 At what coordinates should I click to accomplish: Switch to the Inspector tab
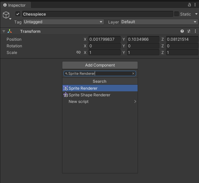(16, 5)
